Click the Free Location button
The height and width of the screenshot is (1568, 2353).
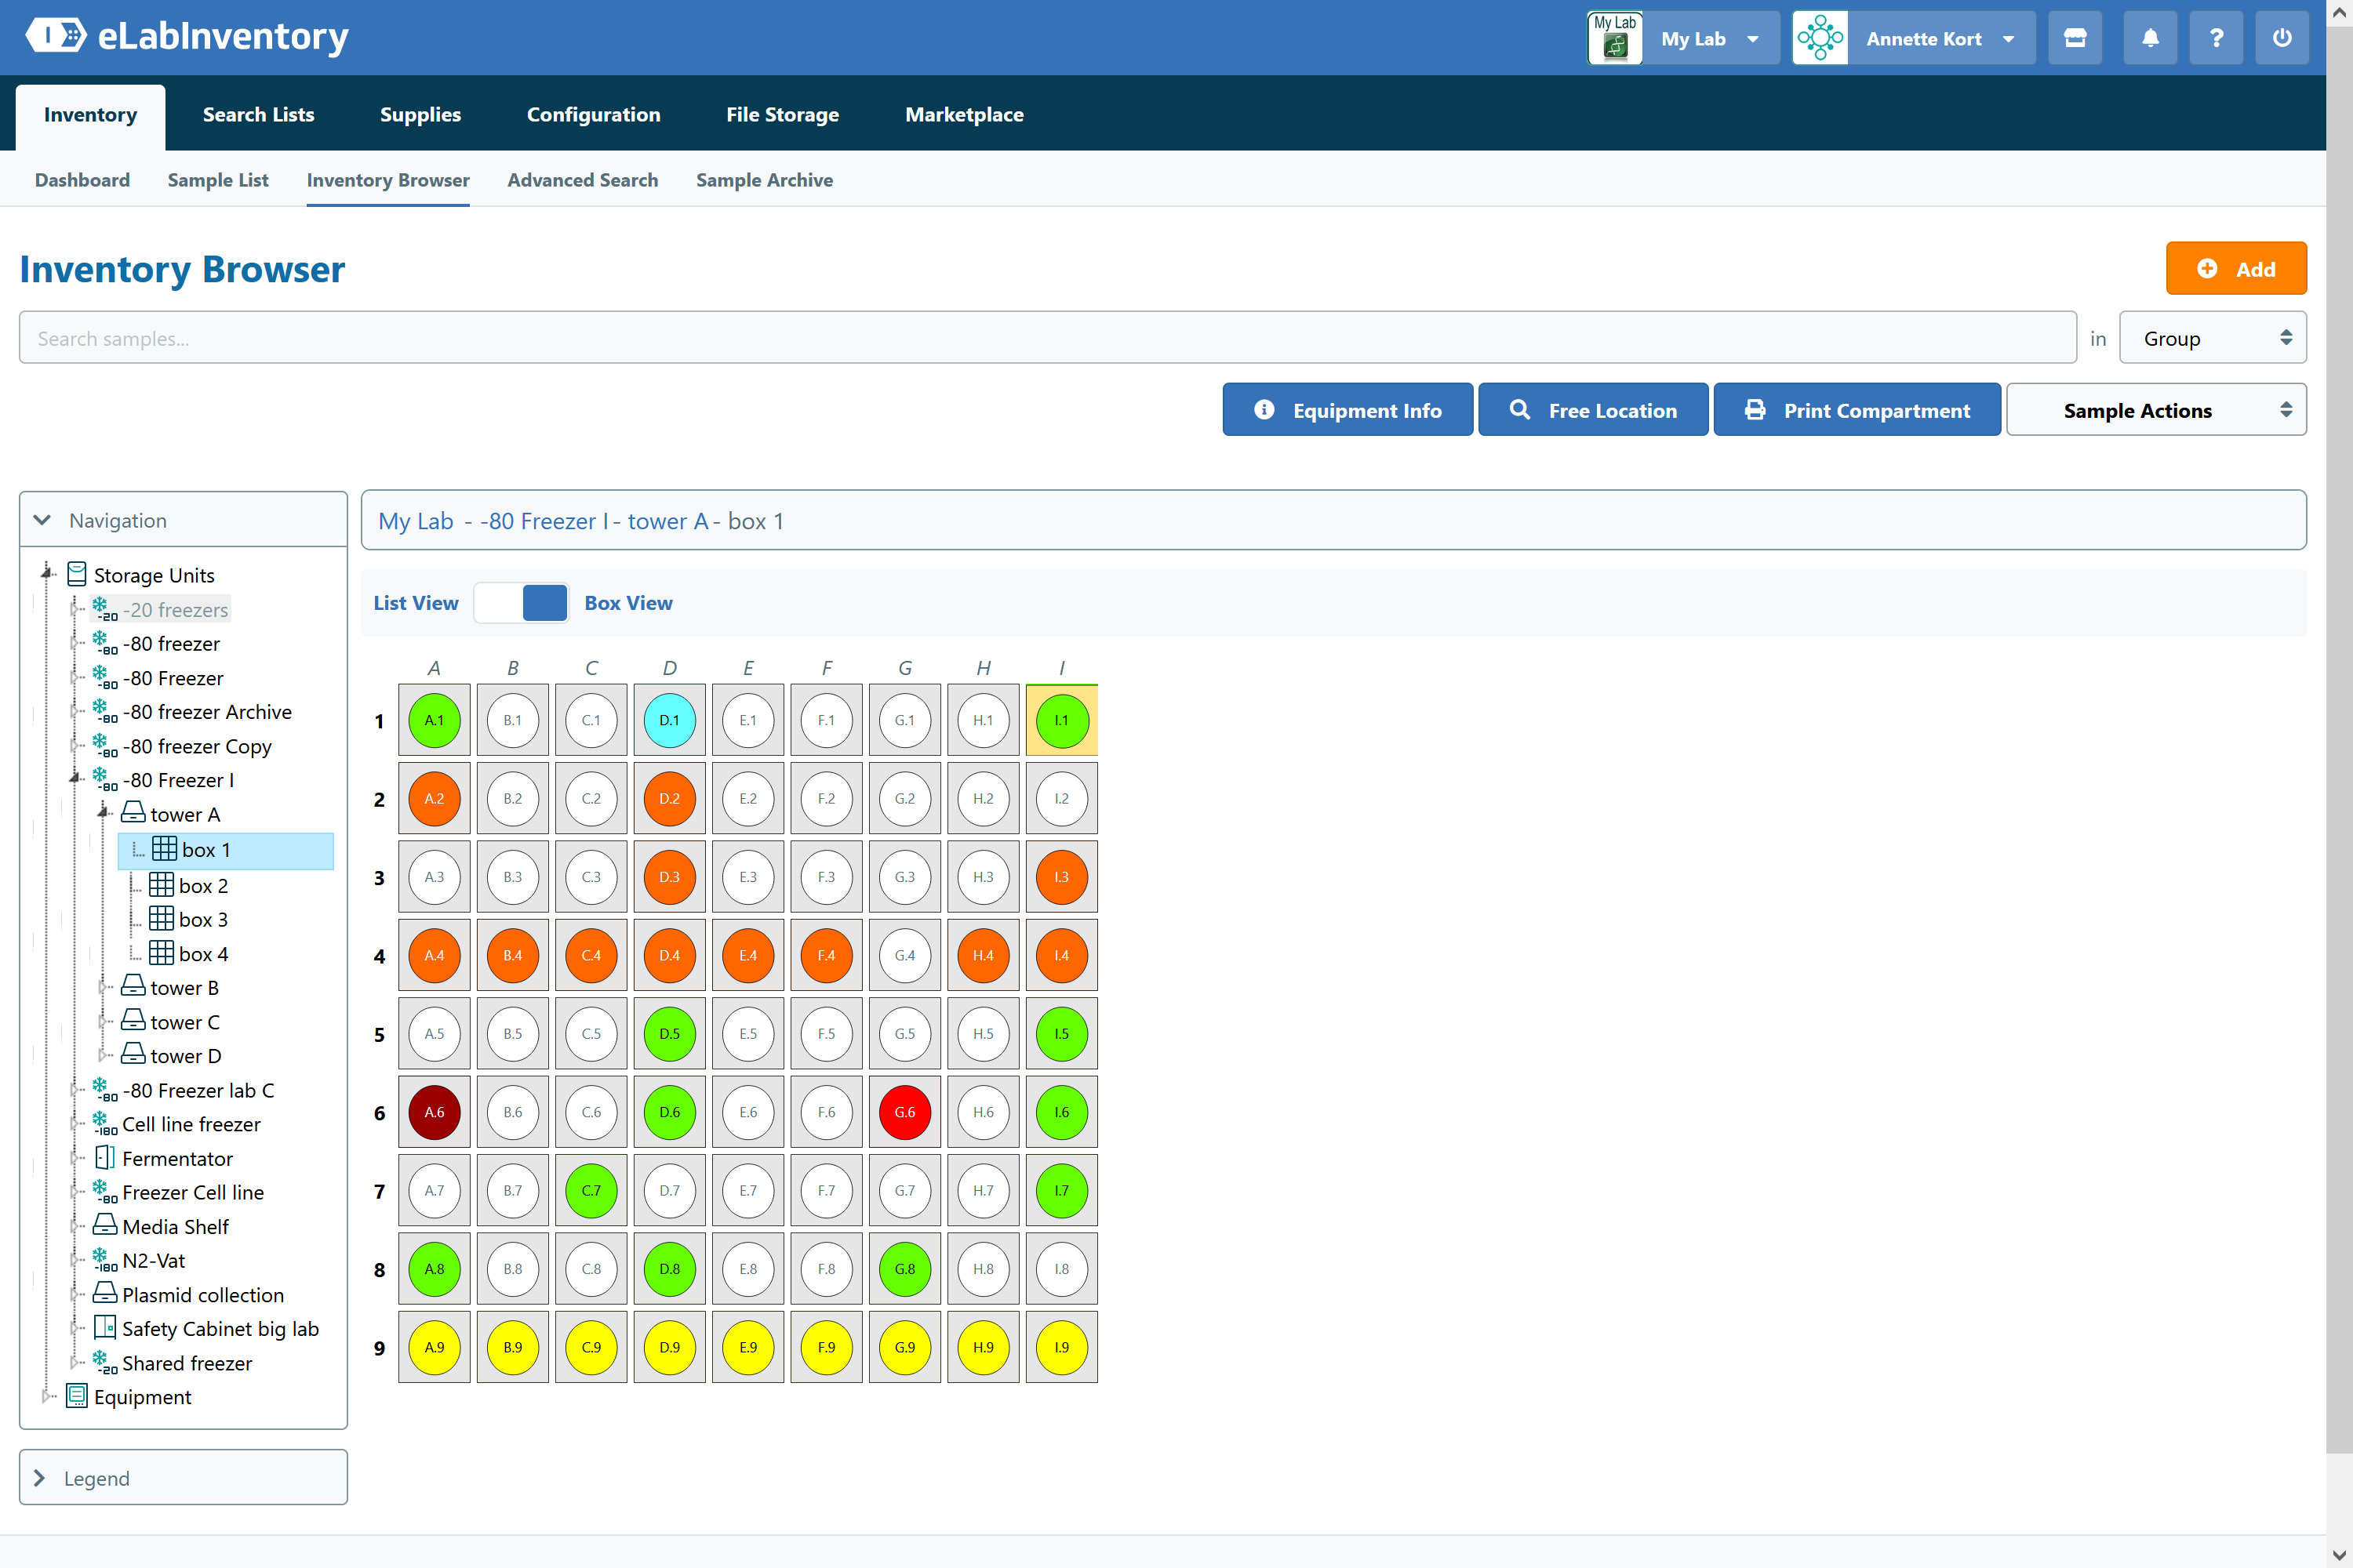point(1593,410)
